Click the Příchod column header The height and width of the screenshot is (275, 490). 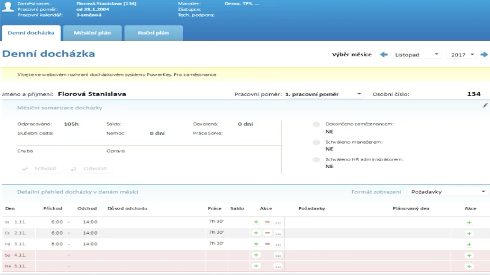(52, 208)
